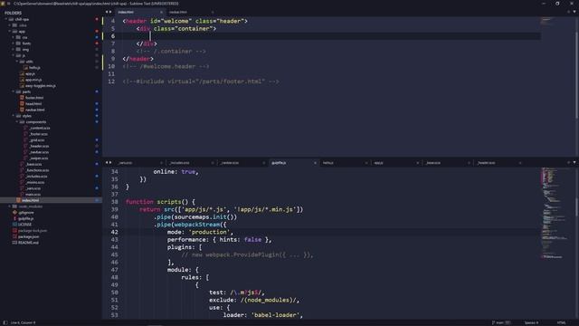The height and width of the screenshot is (326, 579).
Task: Click the .gitignore git icon
Action: coord(14,212)
